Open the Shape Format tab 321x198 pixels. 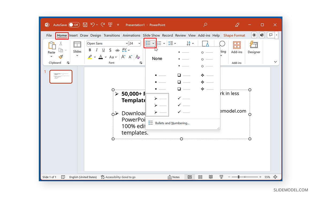pos(234,35)
